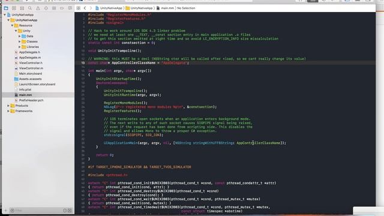Expand the Data folder
The height and width of the screenshot is (216, 384).
20,36
